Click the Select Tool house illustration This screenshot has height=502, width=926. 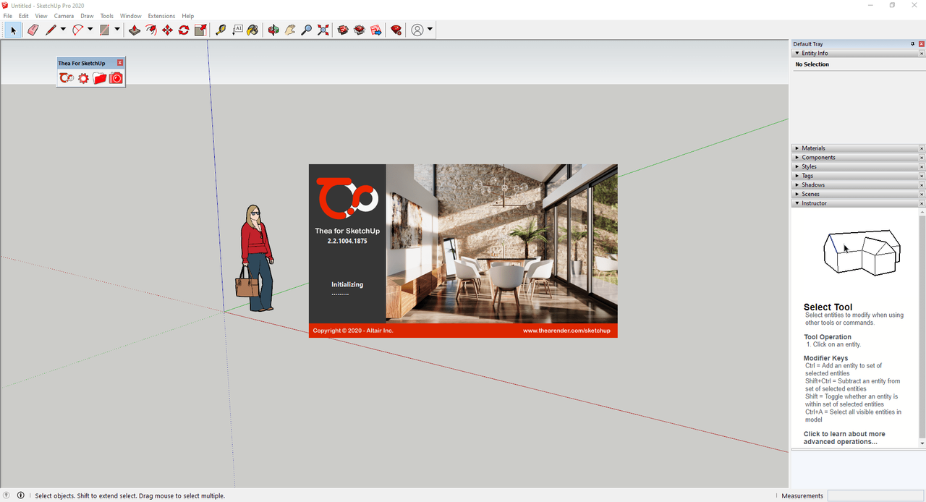tap(862, 253)
